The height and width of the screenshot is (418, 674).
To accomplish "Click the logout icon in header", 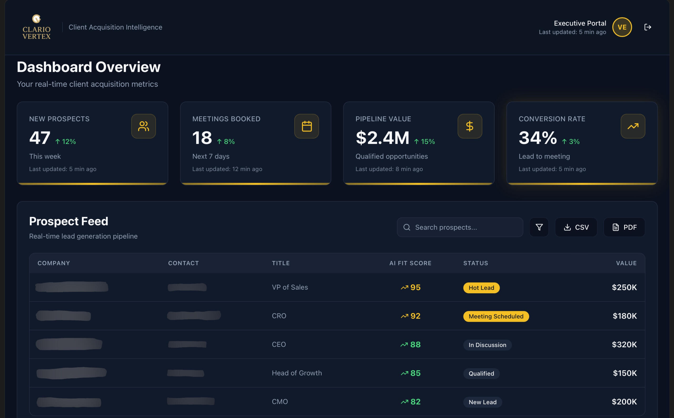I will point(647,27).
